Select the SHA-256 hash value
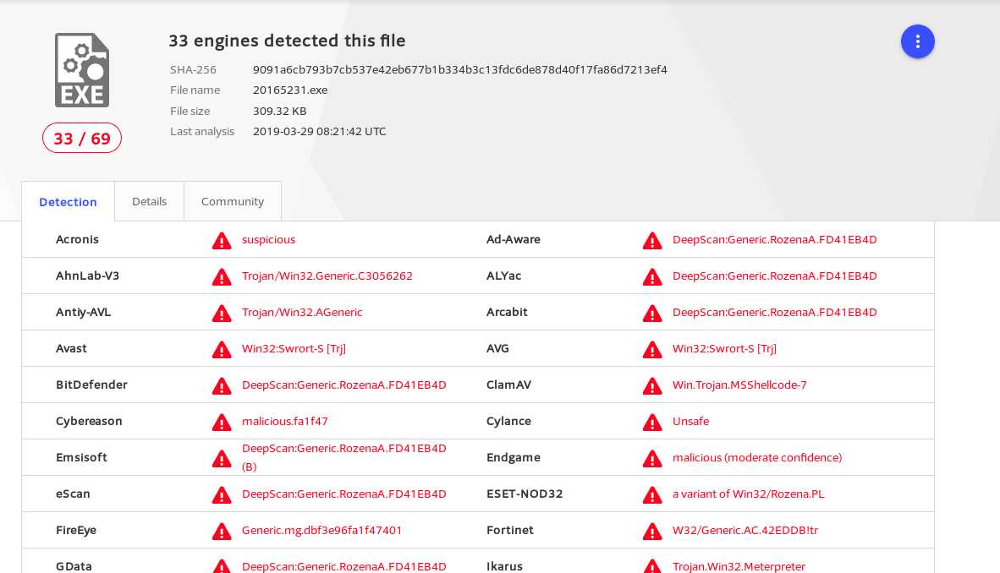Screen dimensions: 1000x573 (x=460, y=69)
